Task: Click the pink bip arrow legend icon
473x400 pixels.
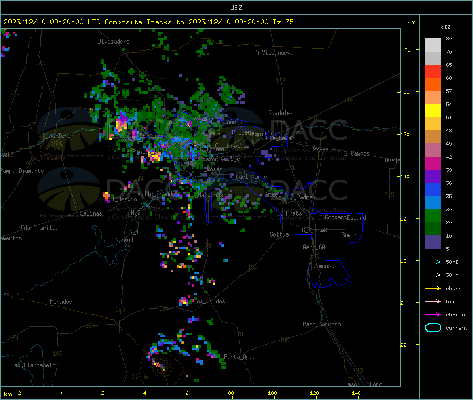Action: click(x=433, y=301)
